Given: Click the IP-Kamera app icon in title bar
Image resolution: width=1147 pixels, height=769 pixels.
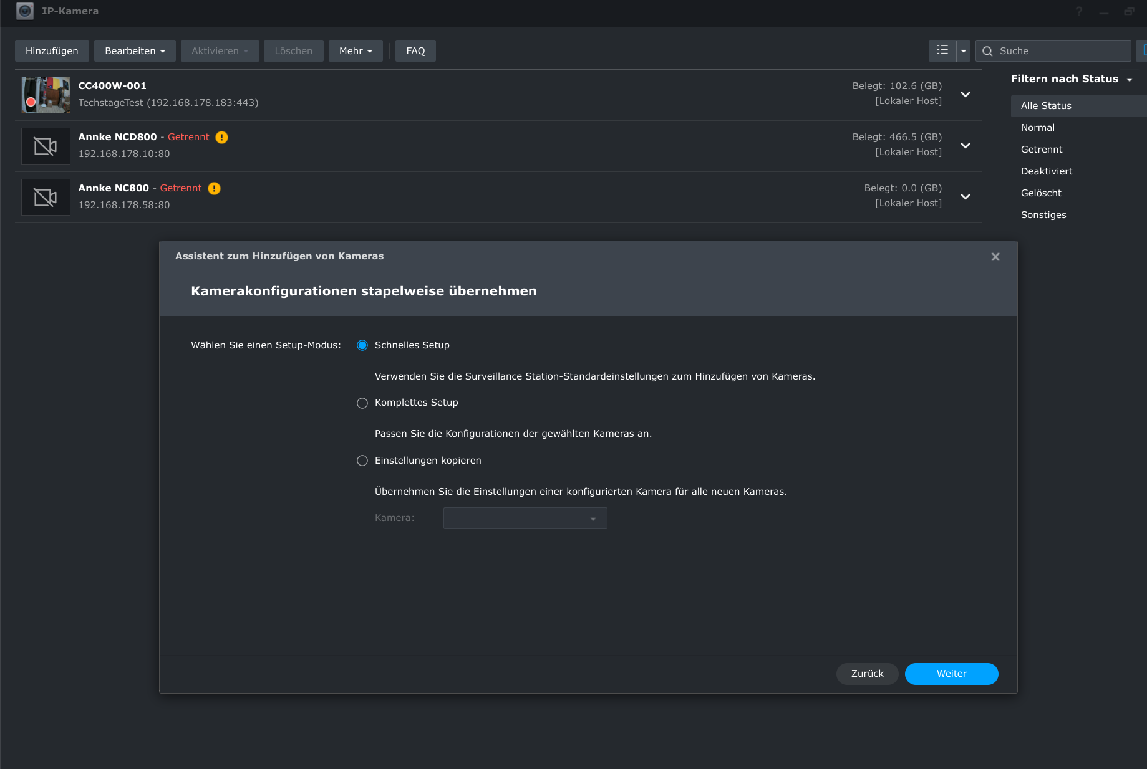Looking at the screenshot, I should tap(25, 11).
